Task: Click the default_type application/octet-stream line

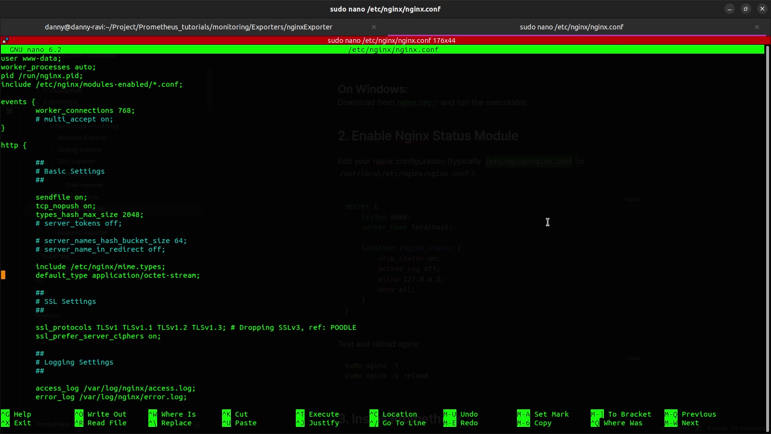Action: [x=118, y=275]
